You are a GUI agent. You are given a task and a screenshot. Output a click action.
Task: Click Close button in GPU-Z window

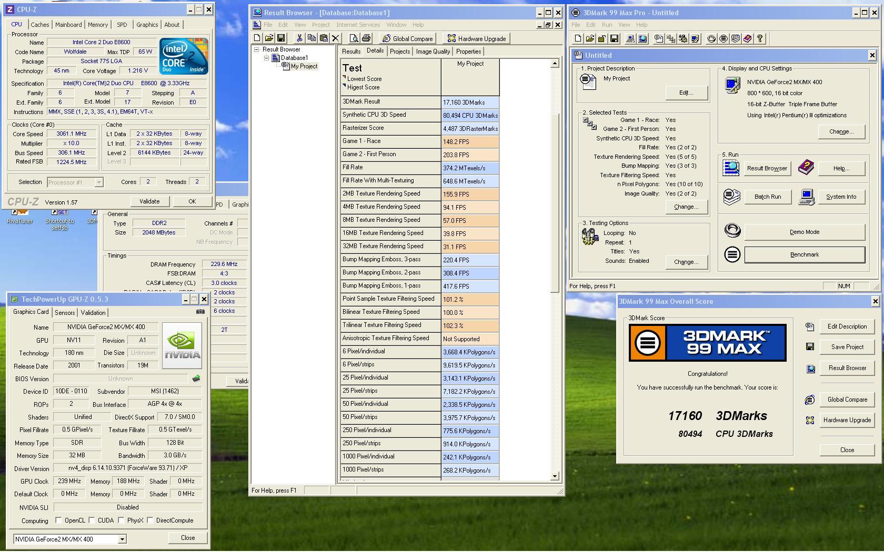pyautogui.click(x=188, y=538)
